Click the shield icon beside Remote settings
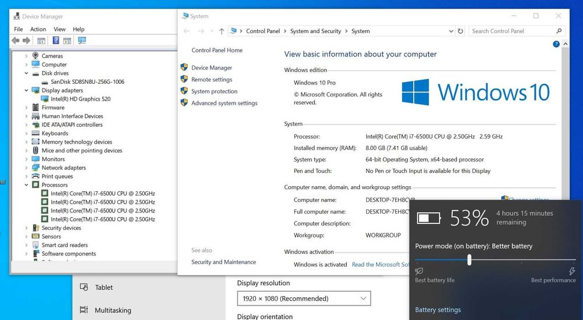This screenshot has width=583, height=320. pos(184,79)
